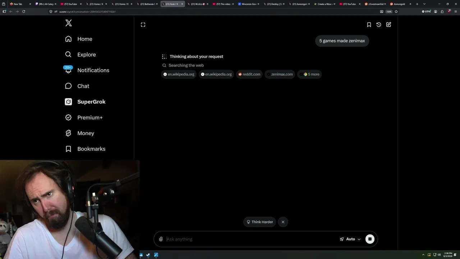Open the VPN panel

pos(426,12)
